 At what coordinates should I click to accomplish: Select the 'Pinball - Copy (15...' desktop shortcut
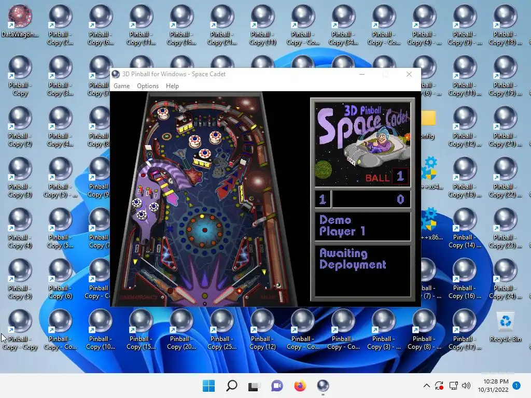(x=141, y=330)
